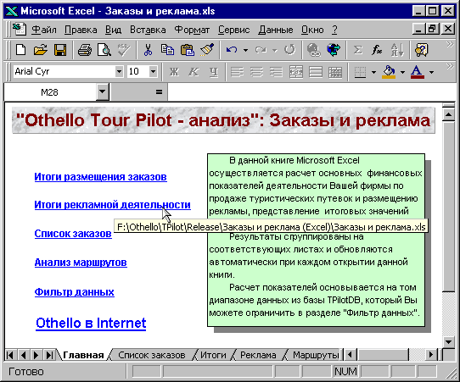The height and width of the screenshot is (382, 460).
Task: Run spelling check ABC icon
Action: pos(124,50)
